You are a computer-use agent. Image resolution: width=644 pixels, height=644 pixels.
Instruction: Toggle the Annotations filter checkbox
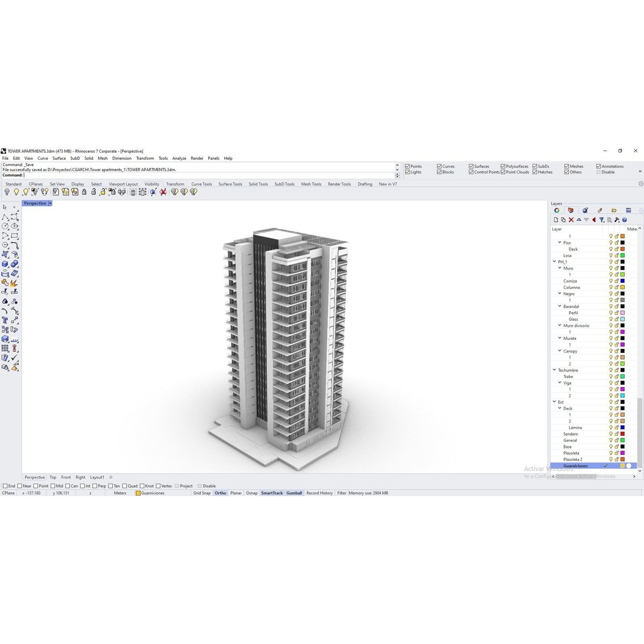[x=599, y=166]
